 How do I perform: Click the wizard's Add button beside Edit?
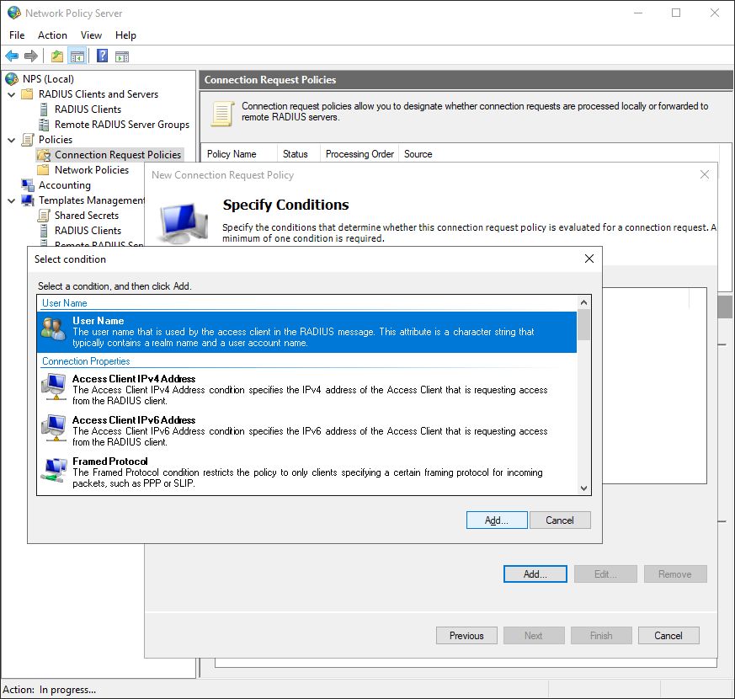(x=535, y=574)
